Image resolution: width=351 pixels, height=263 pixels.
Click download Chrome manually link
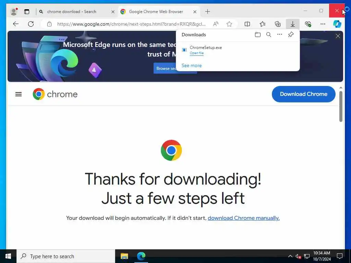click(x=244, y=218)
